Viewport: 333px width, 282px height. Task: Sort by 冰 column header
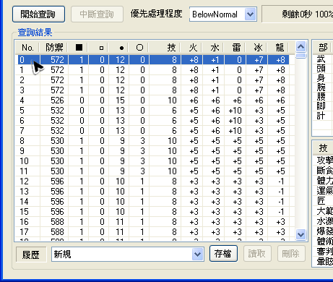coord(257,48)
